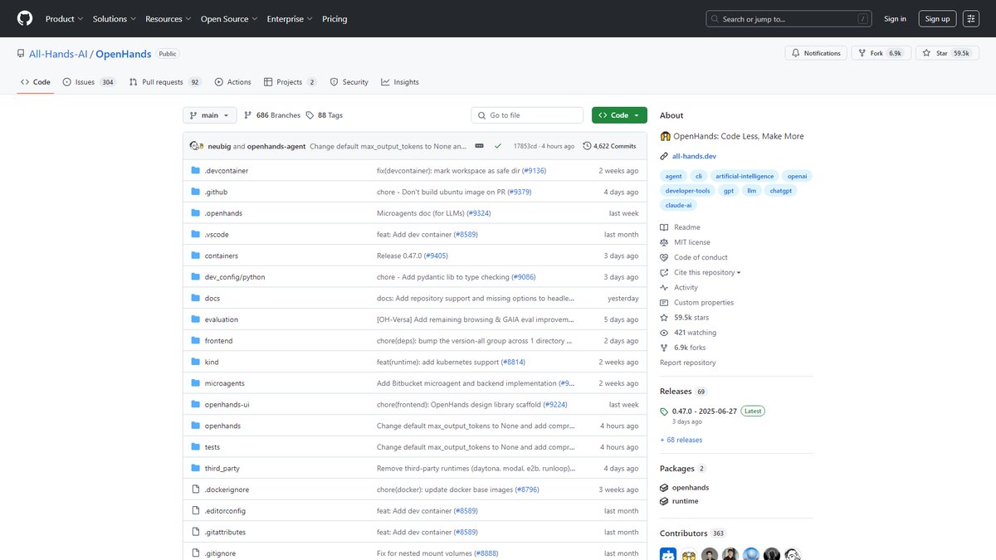The width and height of the screenshot is (996, 560).
Task: Open the openhands-ui folder
Action: tap(227, 405)
